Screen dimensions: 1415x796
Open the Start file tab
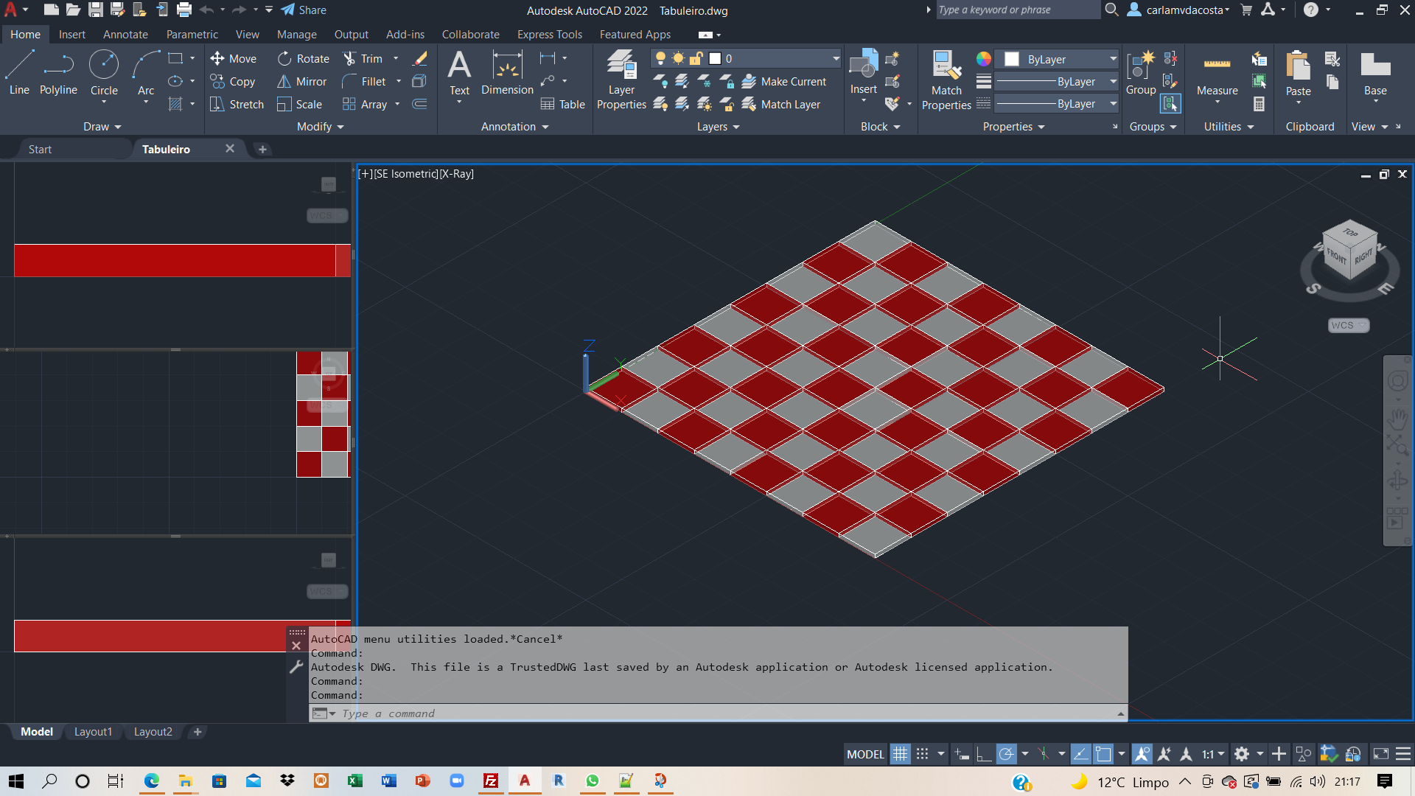coord(40,149)
